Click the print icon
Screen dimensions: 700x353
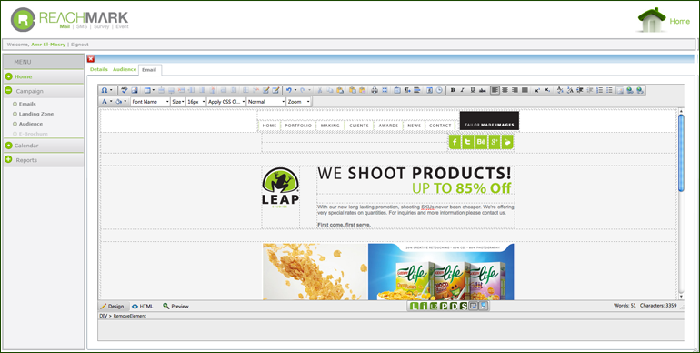pos(375,90)
